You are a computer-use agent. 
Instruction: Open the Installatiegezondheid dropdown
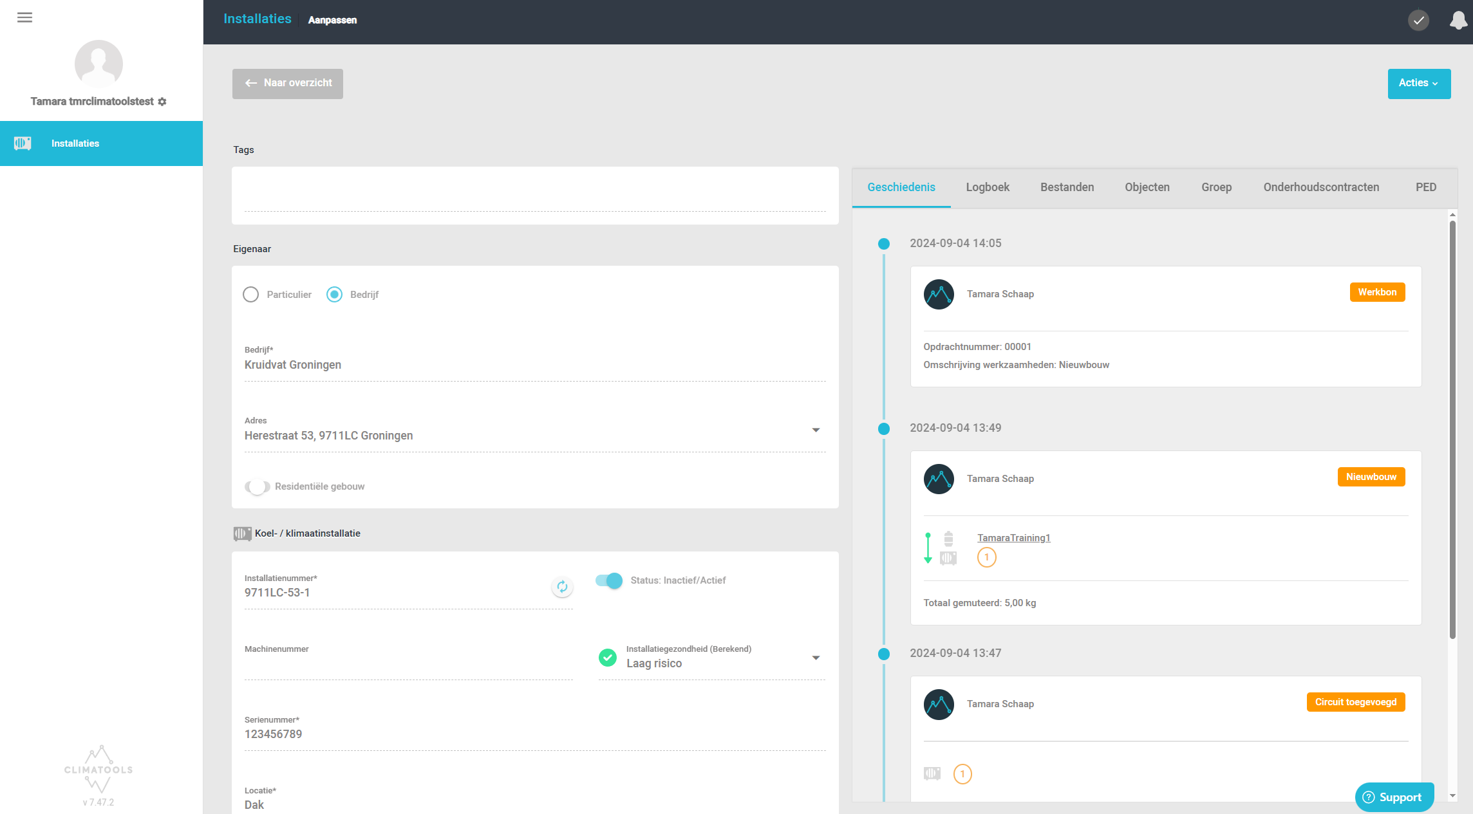[x=816, y=658]
